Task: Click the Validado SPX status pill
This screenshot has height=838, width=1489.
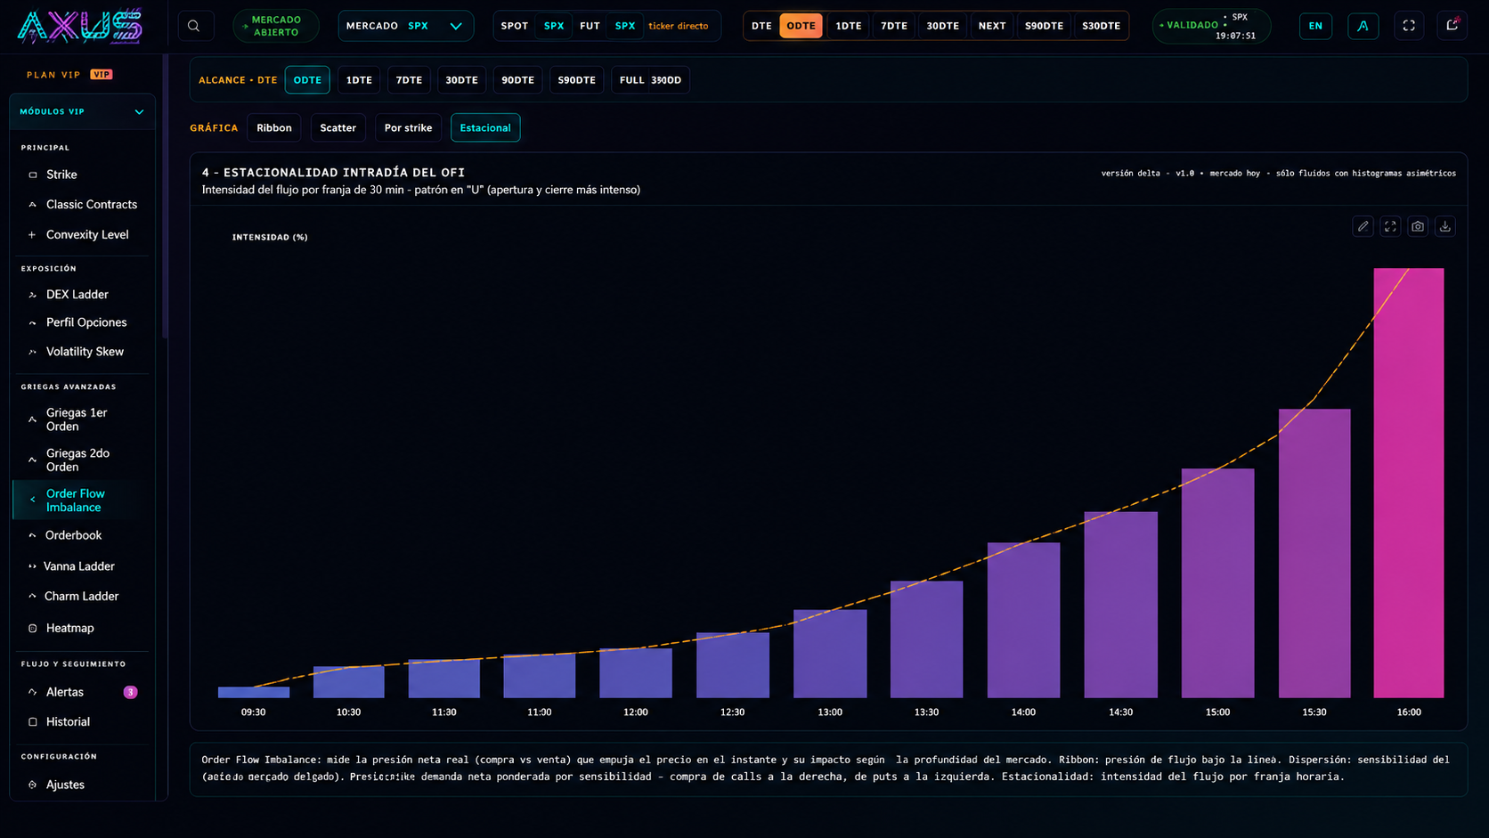Action: [x=1211, y=26]
